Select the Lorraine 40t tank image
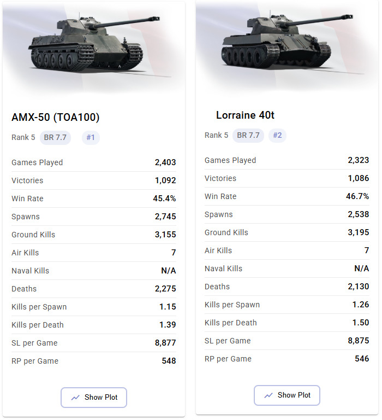Viewport: 382px width, 420px height. click(x=288, y=42)
